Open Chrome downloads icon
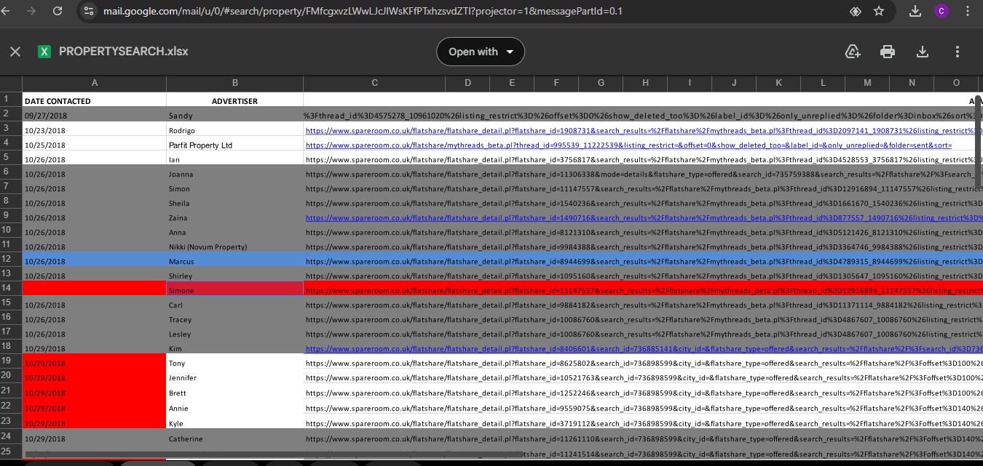The height and width of the screenshot is (466, 983). point(915,12)
